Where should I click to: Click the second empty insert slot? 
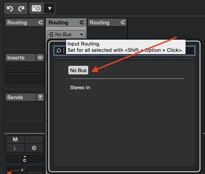pos(25,79)
